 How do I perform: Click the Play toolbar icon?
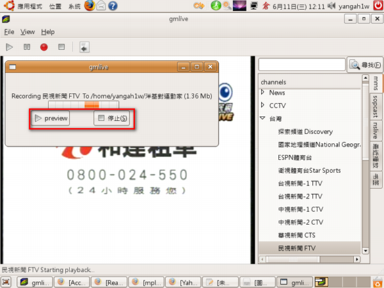[x=10, y=47]
